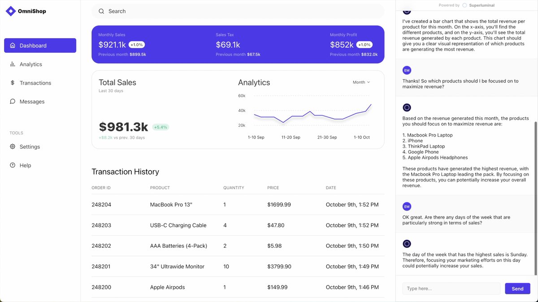Click the QUANTITY column header
Screen dimensions: 538x302
(x=234, y=188)
